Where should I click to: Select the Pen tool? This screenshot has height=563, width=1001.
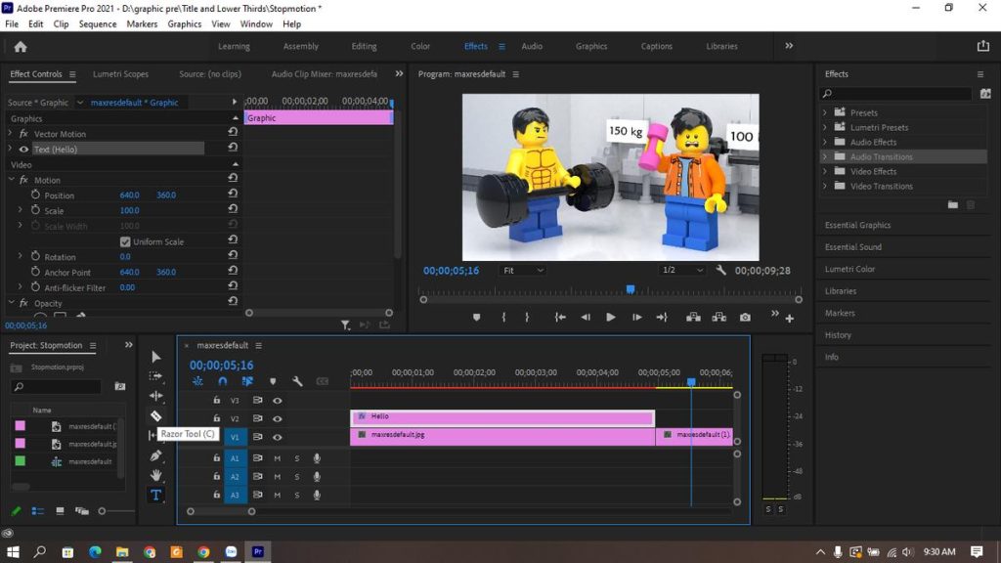click(x=155, y=455)
